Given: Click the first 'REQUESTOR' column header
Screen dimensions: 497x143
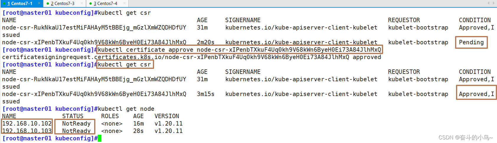Looking at the screenshot, I should click(404, 20).
